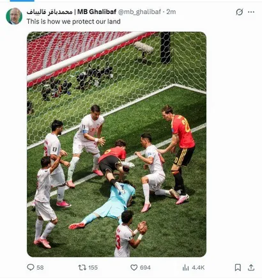This screenshot has width=262, height=280.
Task: Click the share upload arrow icon
Action: click(x=251, y=267)
